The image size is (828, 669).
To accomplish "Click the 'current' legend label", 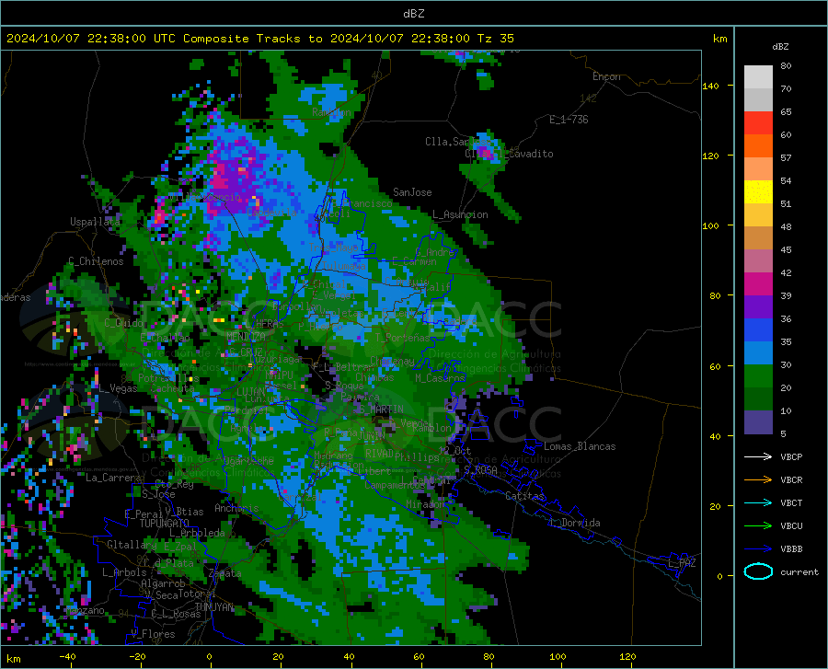I will (799, 571).
